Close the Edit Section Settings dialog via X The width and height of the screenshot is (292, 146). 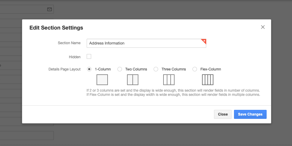[x=263, y=27]
